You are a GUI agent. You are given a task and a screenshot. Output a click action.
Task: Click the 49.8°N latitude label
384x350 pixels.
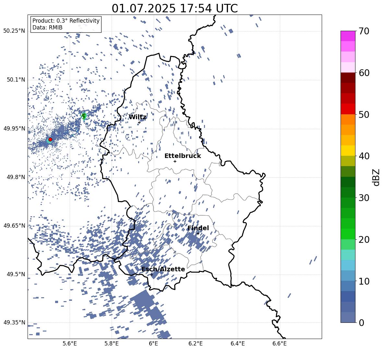pos(16,177)
